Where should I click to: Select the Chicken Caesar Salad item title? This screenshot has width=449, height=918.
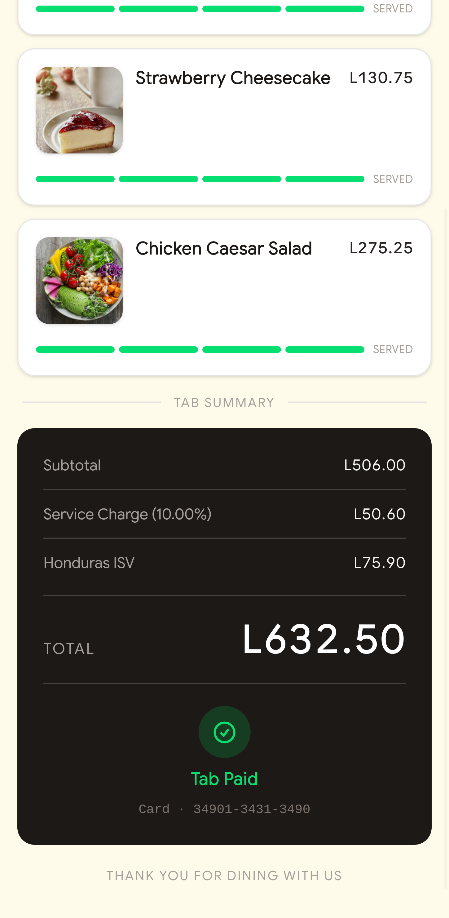point(224,248)
